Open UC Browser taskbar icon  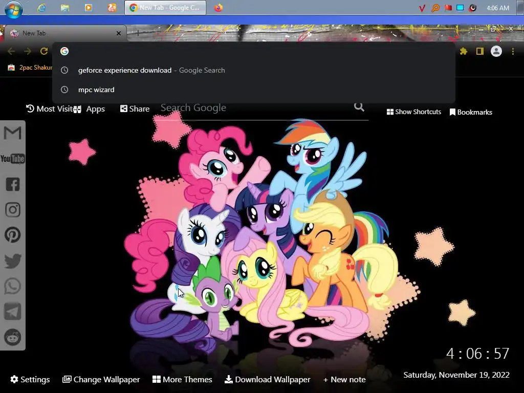112,8
